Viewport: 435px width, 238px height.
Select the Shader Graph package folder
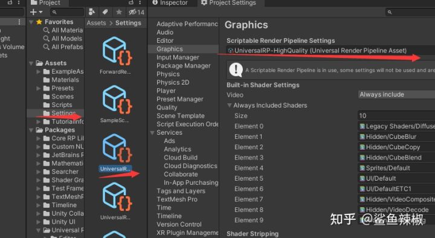[63, 180]
